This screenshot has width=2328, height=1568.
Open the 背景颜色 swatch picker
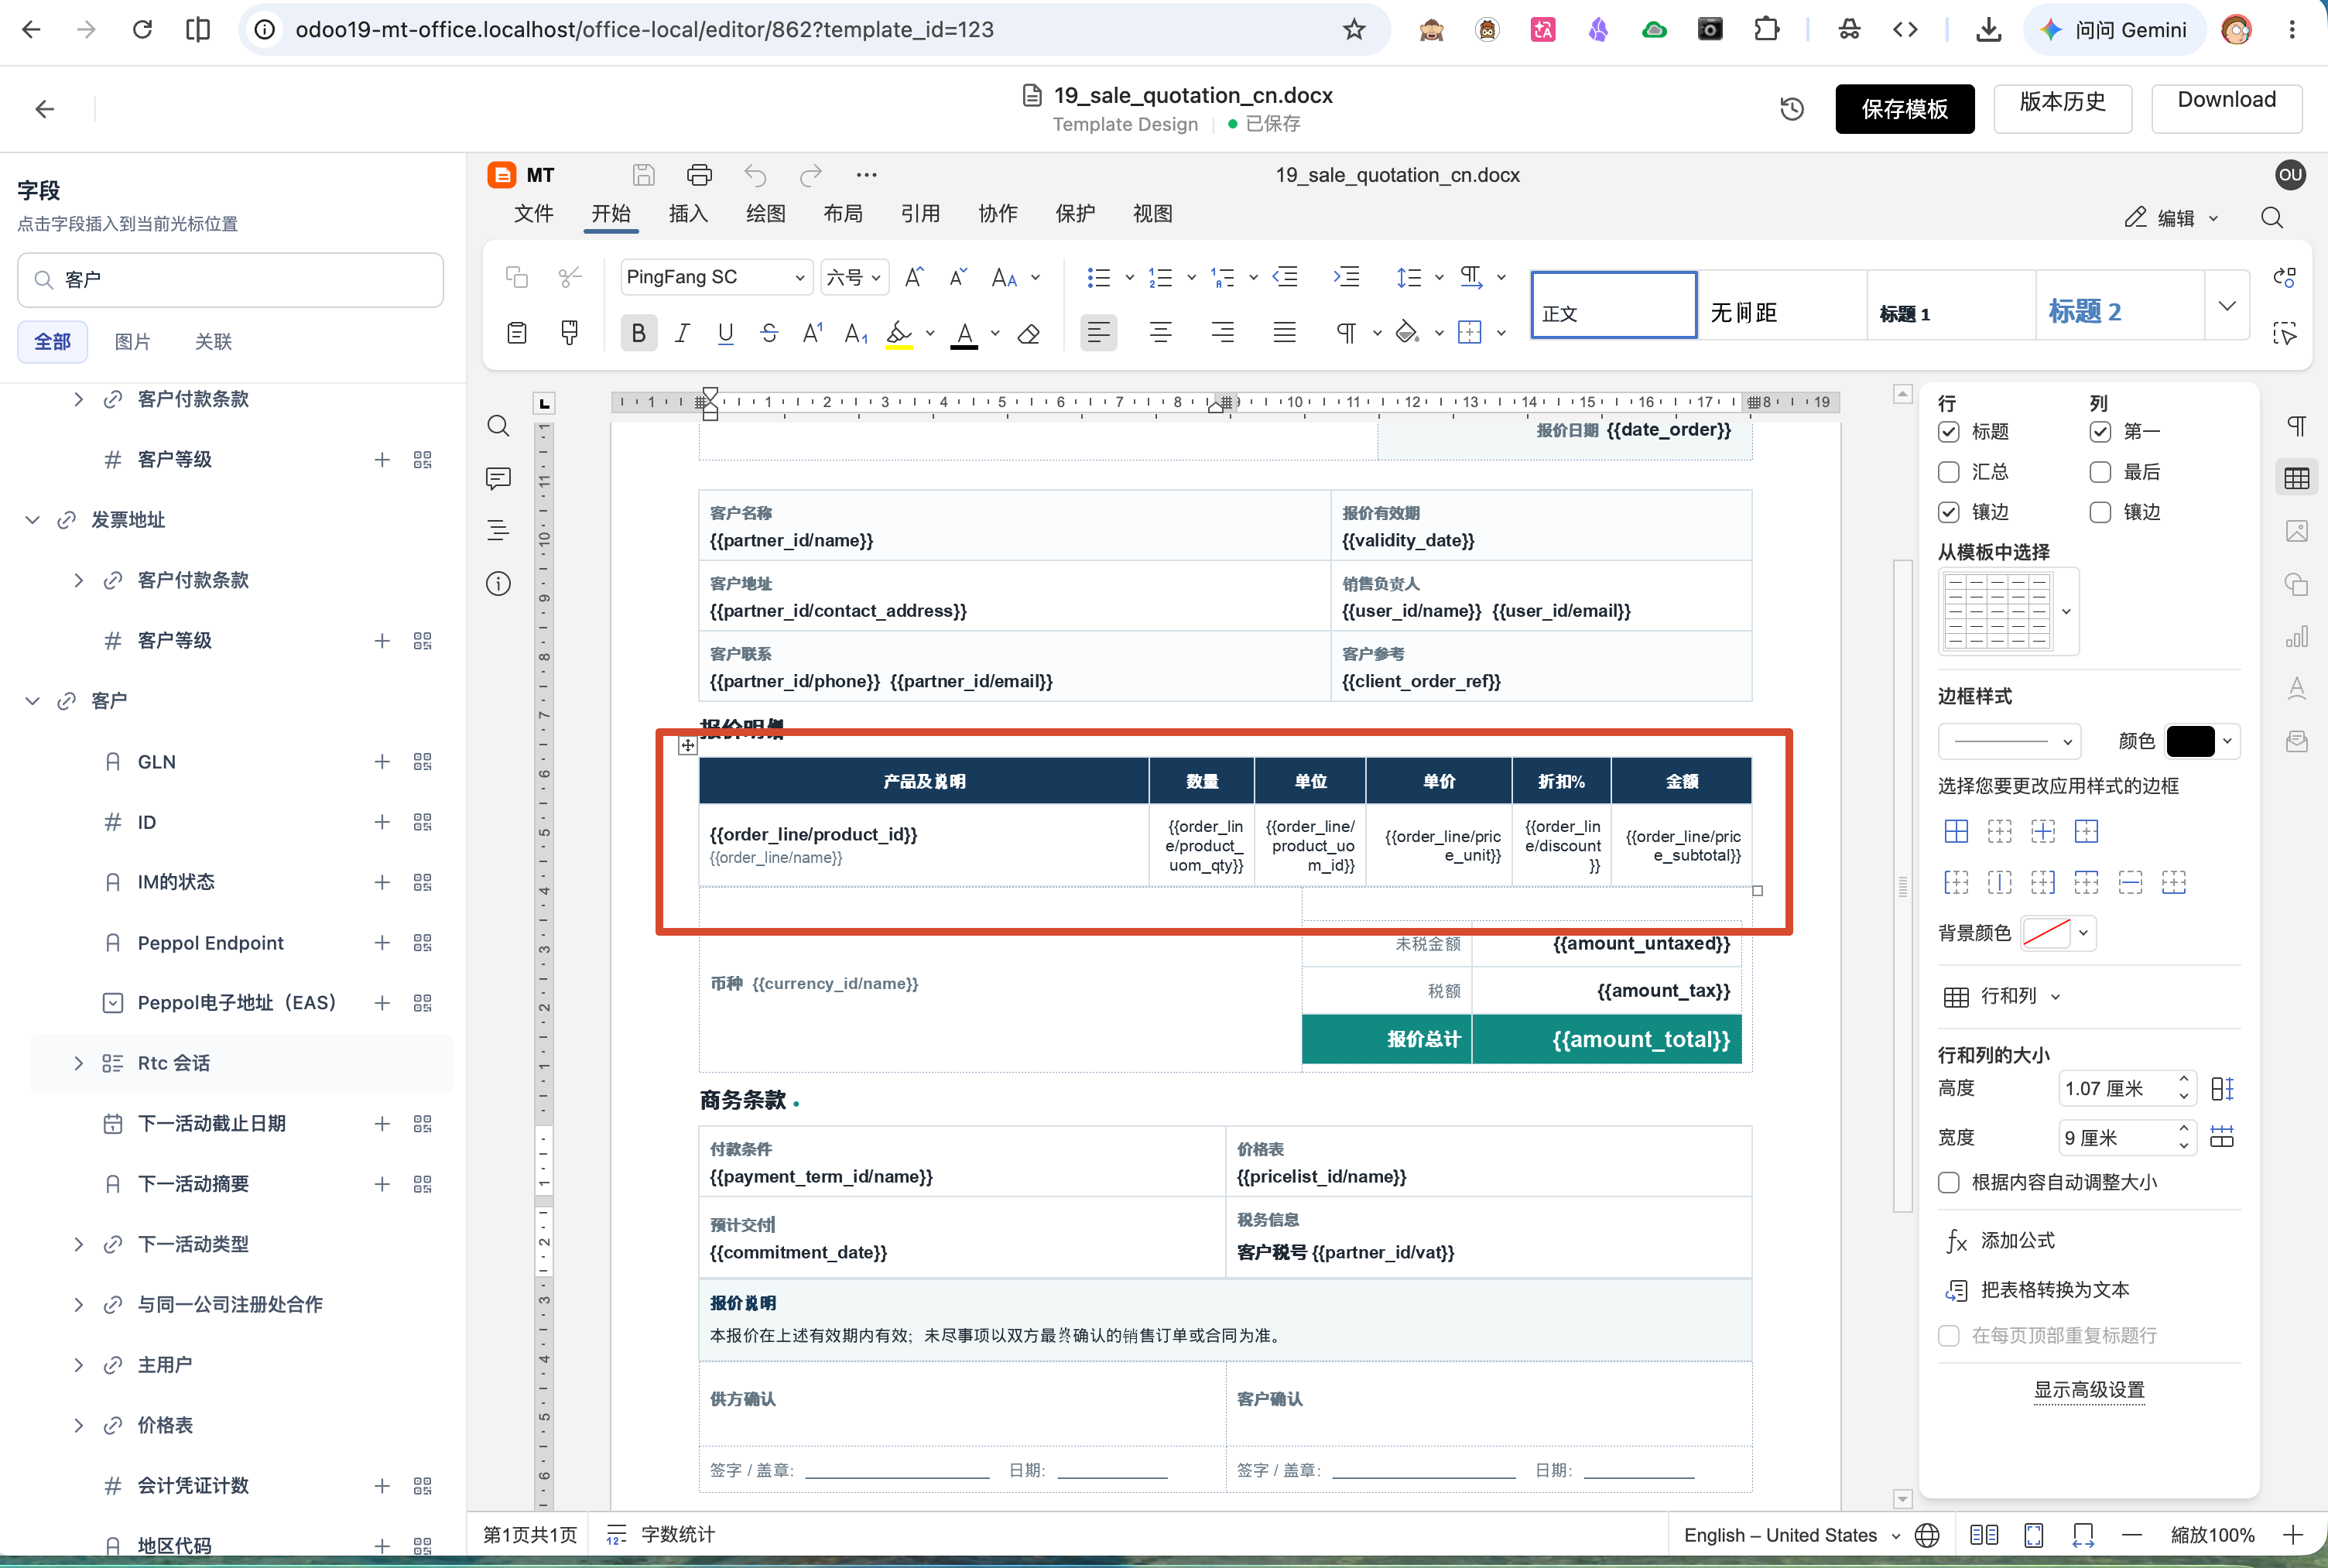pos(2057,934)
